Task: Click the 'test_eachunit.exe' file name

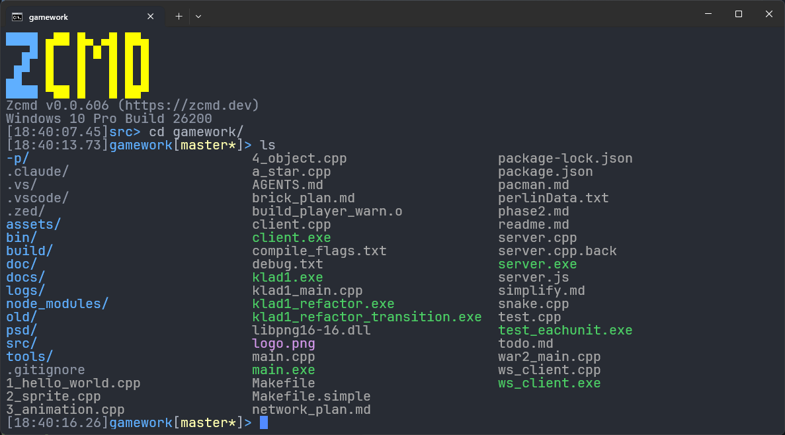Action: pos(565,331)
